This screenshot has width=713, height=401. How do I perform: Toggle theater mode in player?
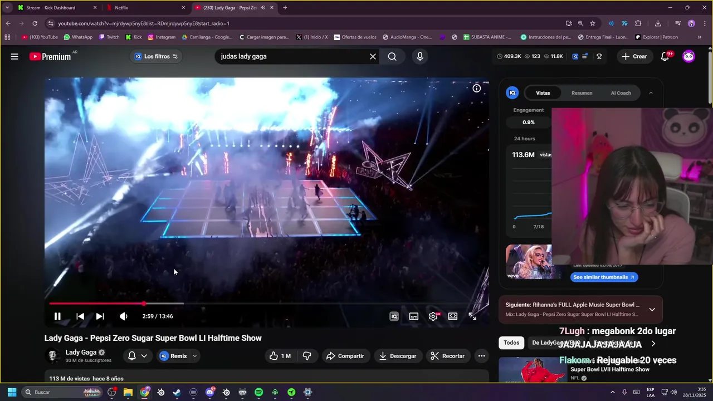[x=453, y=316]
